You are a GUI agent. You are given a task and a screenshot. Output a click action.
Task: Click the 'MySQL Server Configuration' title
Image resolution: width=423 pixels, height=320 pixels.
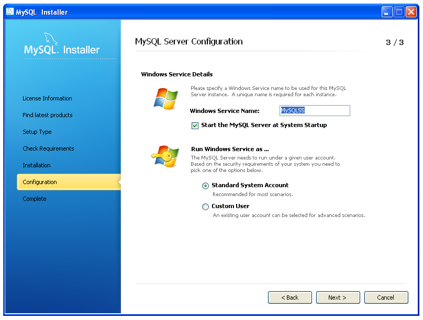pos(189,41)
